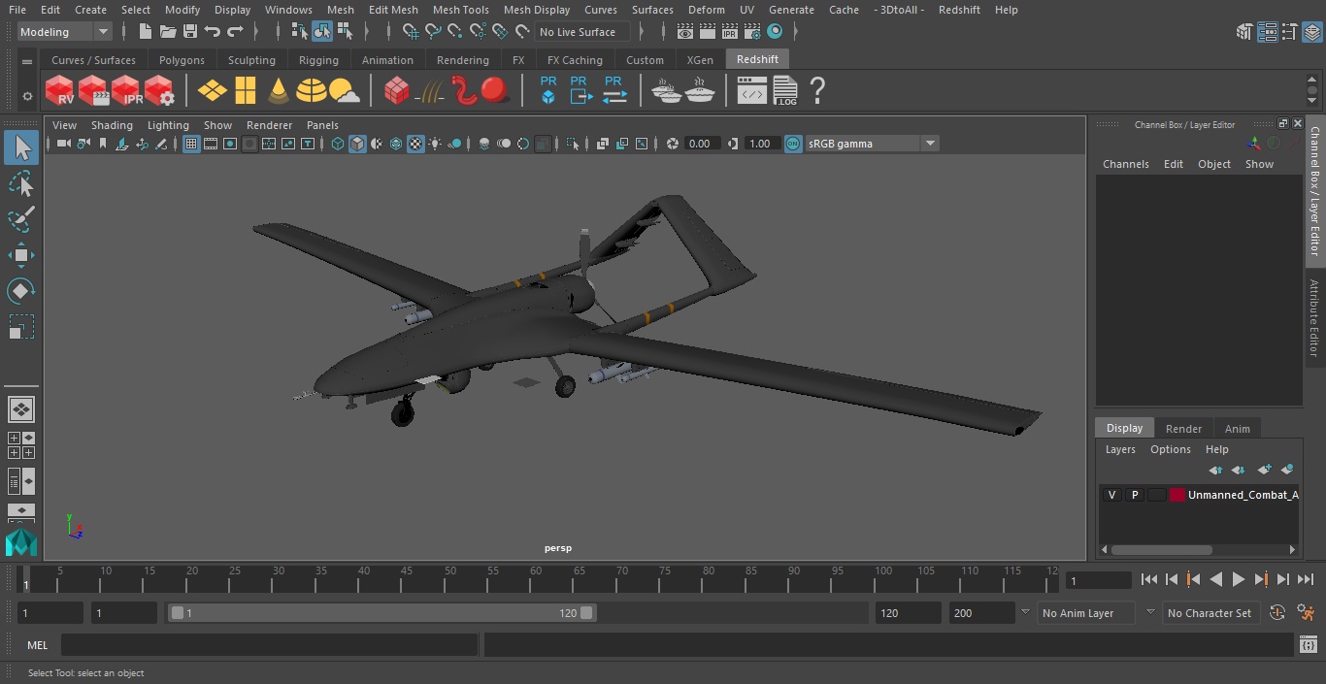This screenshot has width=1326, height=684.
Task: Open the Mesh Tools menu
Action: [x=460, y=10]
